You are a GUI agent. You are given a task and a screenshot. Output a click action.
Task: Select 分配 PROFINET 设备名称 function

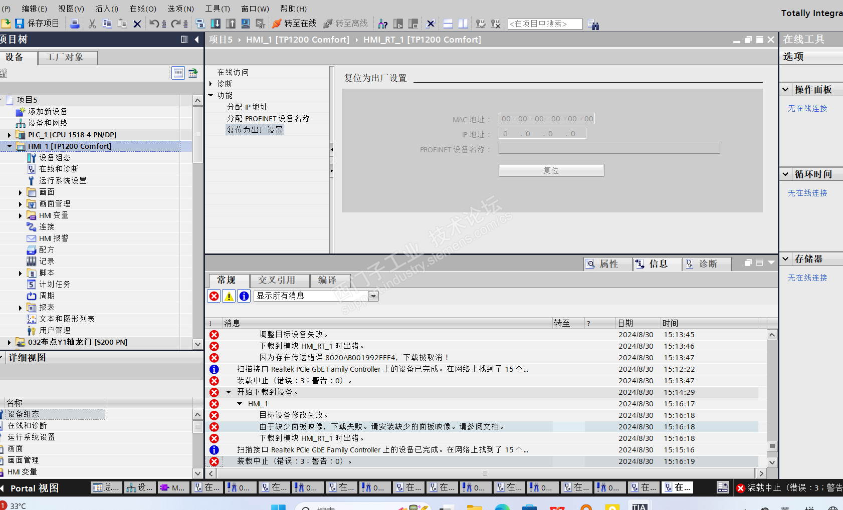tap(268, 119)
